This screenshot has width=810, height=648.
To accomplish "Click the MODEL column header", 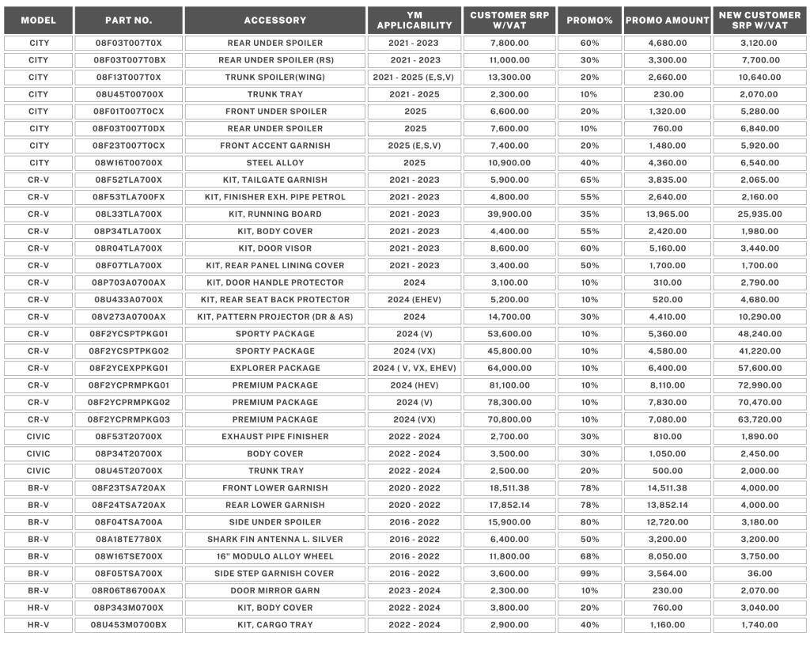I will [x=39, y=20].
